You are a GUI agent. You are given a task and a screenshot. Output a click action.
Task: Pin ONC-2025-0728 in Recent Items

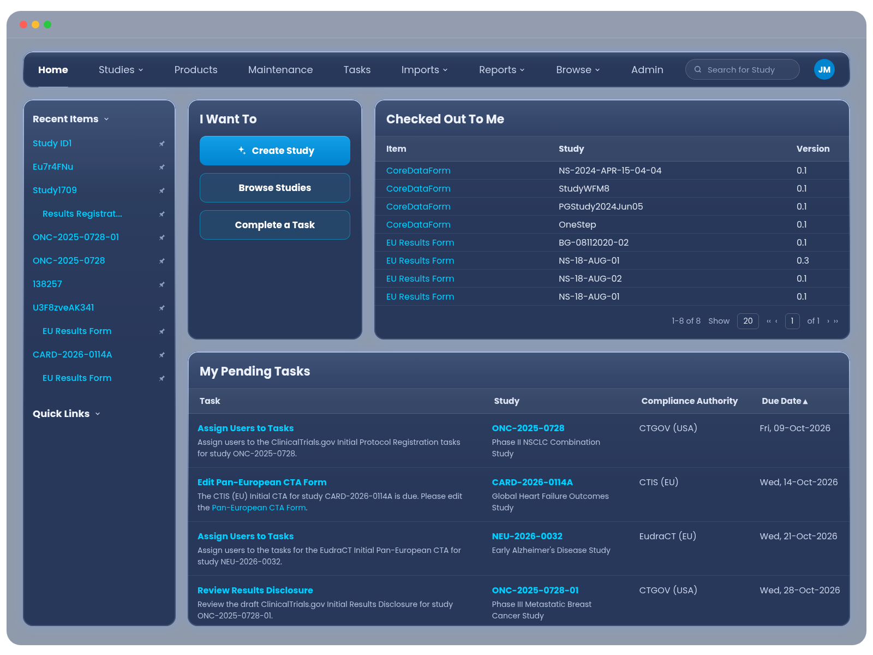(162, 261)
